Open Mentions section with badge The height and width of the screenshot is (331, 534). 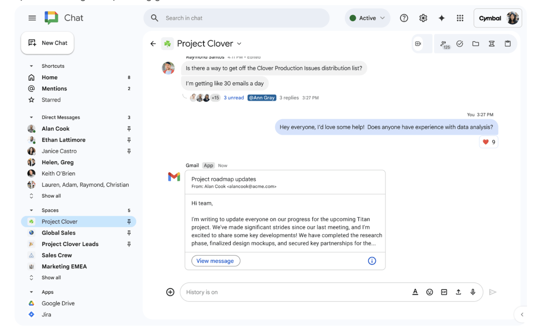tap(55, 89)
